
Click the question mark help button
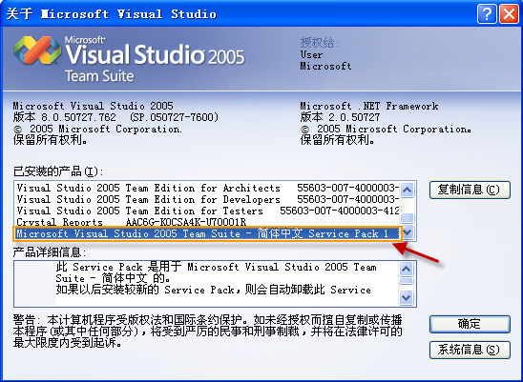pyautogui.click(x=487, y=14)
